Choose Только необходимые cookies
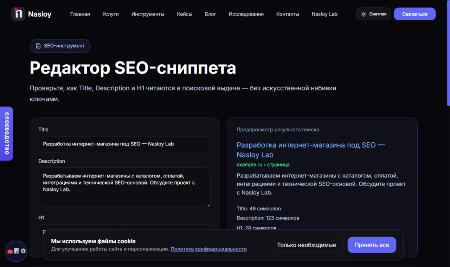 click(x=307, y=245)
